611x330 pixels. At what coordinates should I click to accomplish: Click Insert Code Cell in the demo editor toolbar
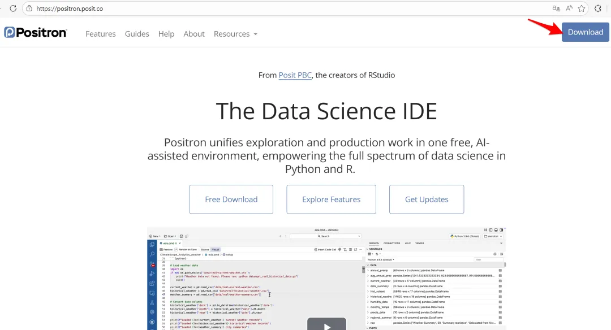tap(325, 249)
